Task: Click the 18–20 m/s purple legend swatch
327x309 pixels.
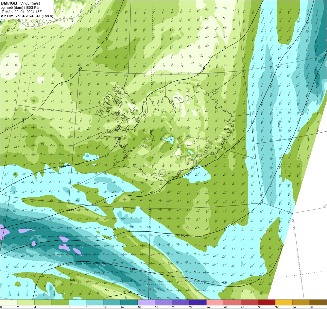Action: [163, 302]
